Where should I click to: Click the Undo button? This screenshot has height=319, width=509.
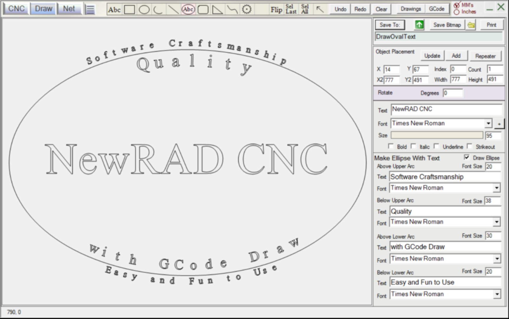(340, 9)
